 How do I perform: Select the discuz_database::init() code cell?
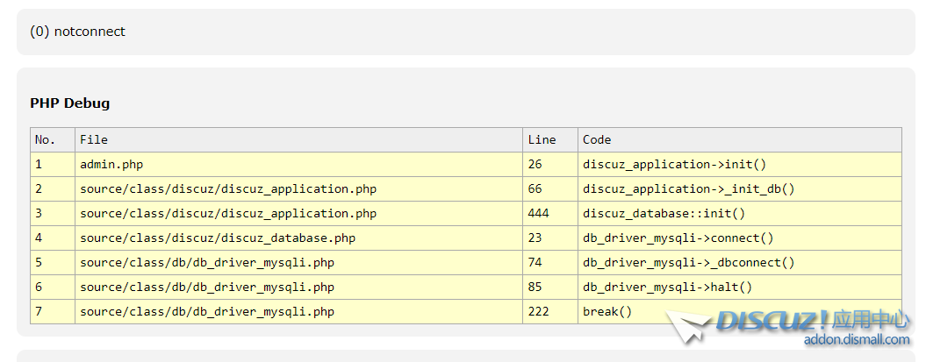(x=664, y=213)
